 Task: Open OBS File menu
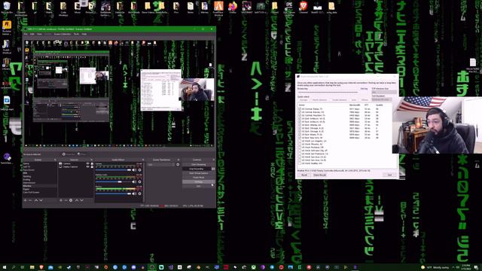tap(26, 34)
